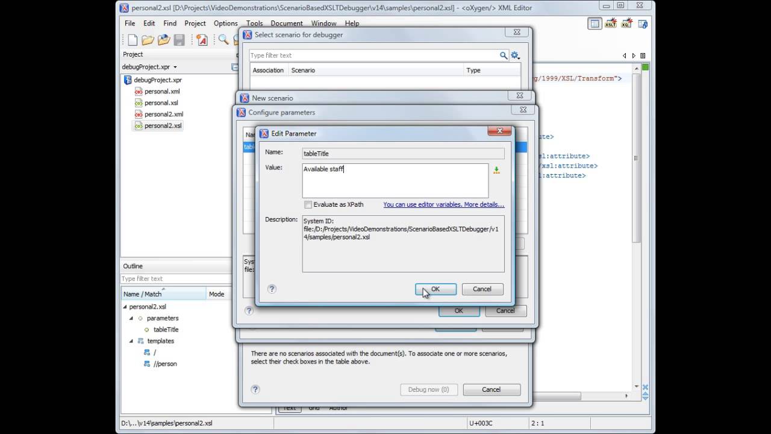This screenshot has width=771, height=434.
Task: Click the Associate schema icon with red A
Action: (202, 40)
